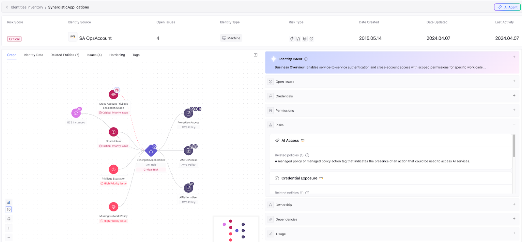This screenshot has width=522, height=242.
Task: Click the Business Overview text
Action: click(x=380, y=68)
